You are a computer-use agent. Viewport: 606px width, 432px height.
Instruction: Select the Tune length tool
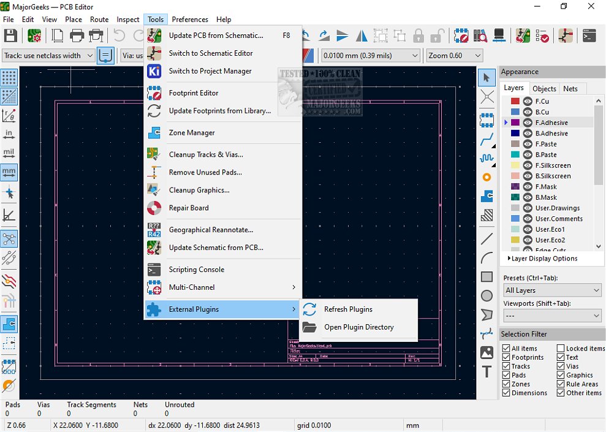487,159
